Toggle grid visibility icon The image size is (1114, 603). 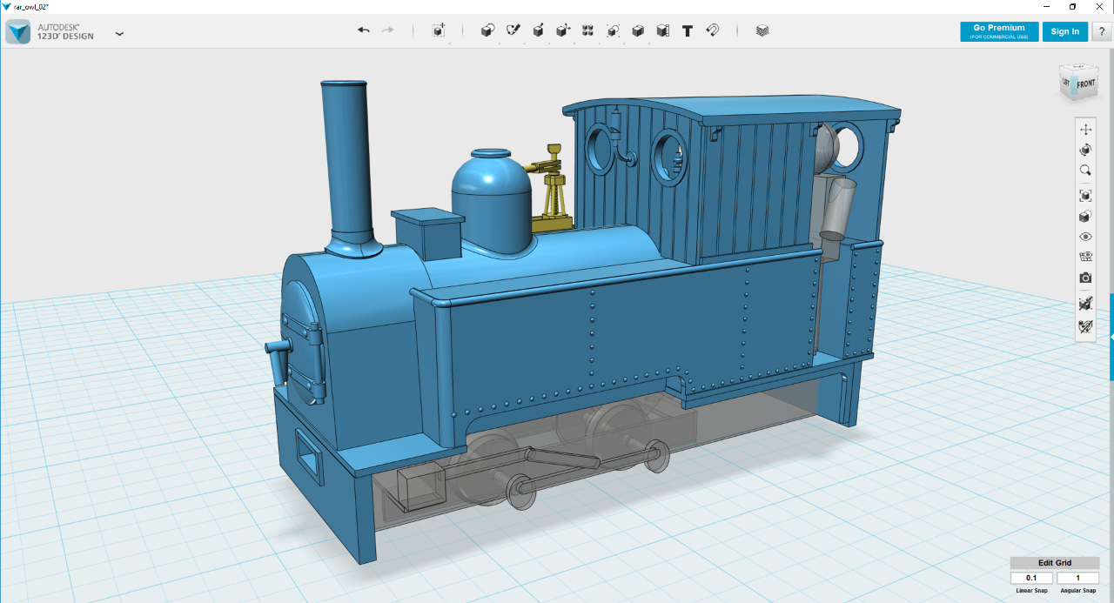(x=1085, y=257)
